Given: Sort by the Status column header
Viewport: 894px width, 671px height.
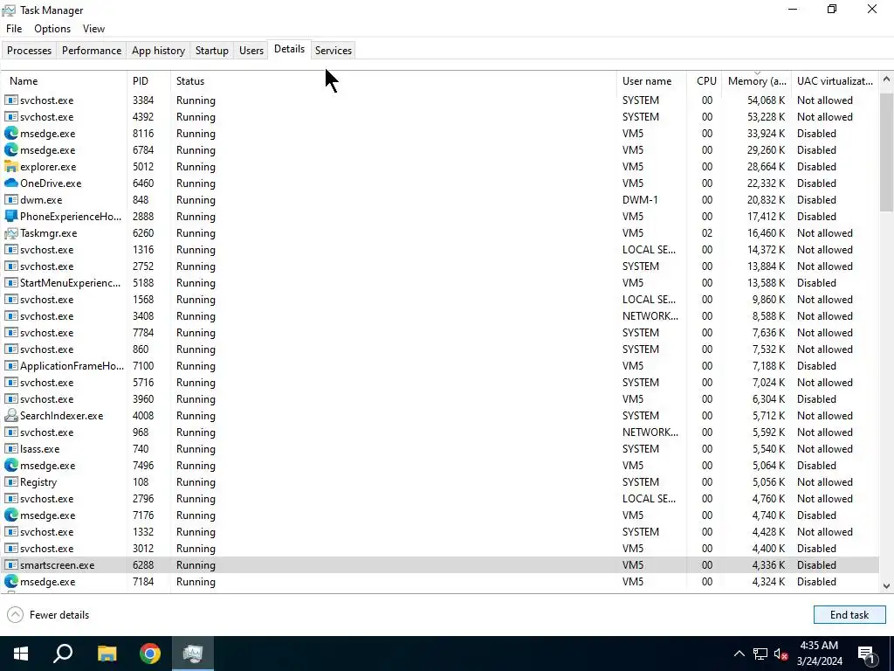Looking at the screenshot, I should [x=394, y=81].
